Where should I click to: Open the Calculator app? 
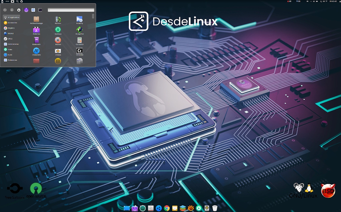(79, 41)
